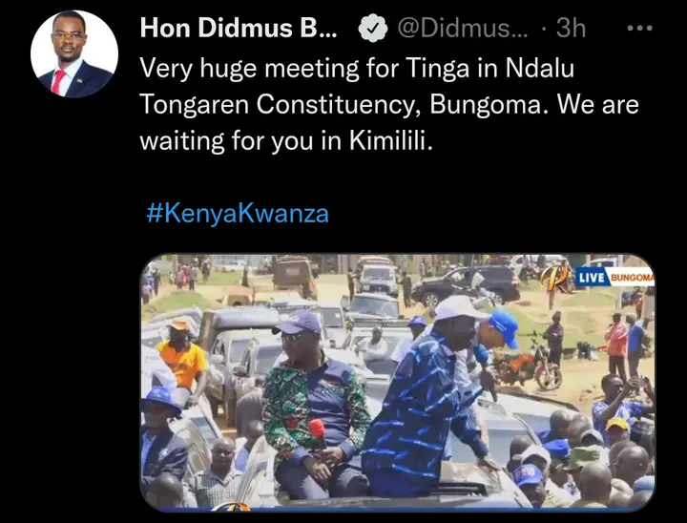687x523 pixels.
Task: Click the 3h timestamp
Action: click(x=571, y=28)
